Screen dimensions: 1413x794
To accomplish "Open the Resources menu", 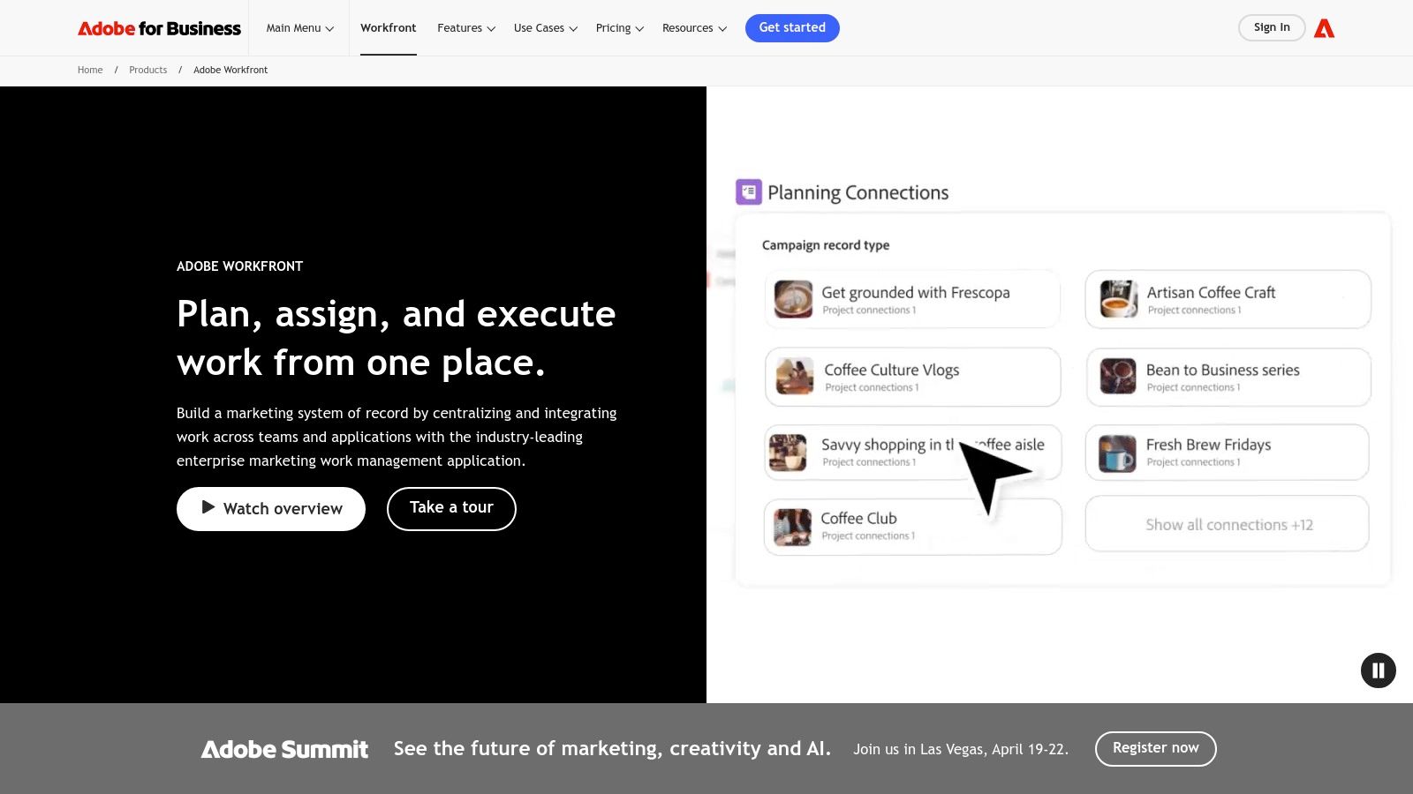I will pyautogui.click(x=694, y=27).
